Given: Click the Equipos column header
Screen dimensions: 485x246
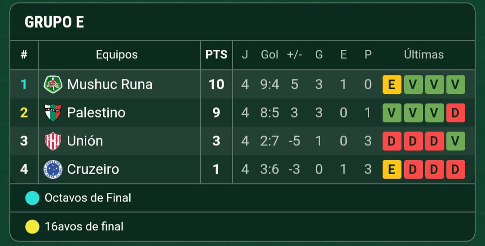Looking at the screenshot, I should (117, 55).
